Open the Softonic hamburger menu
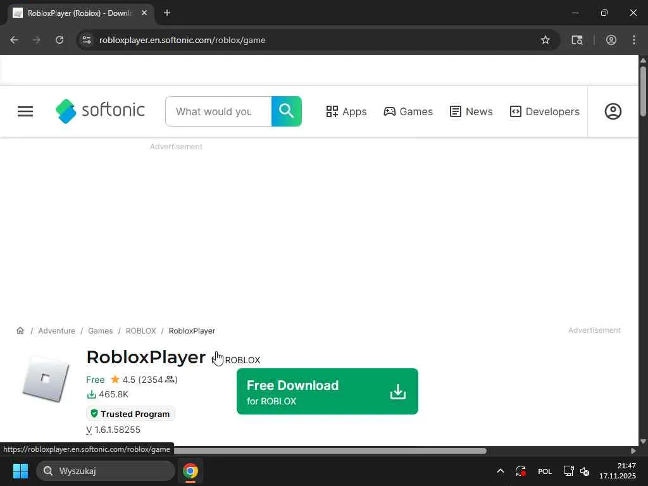The height and width of the screenshot is (486, 648). pos(25,111)
